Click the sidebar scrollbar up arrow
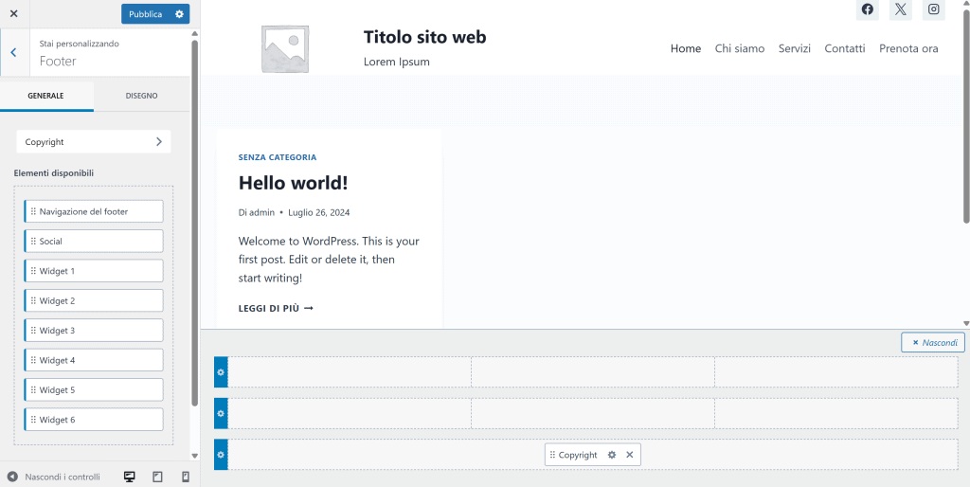This screenshot has height=487, width=970. pyautogui.click(x=195, y=33)
